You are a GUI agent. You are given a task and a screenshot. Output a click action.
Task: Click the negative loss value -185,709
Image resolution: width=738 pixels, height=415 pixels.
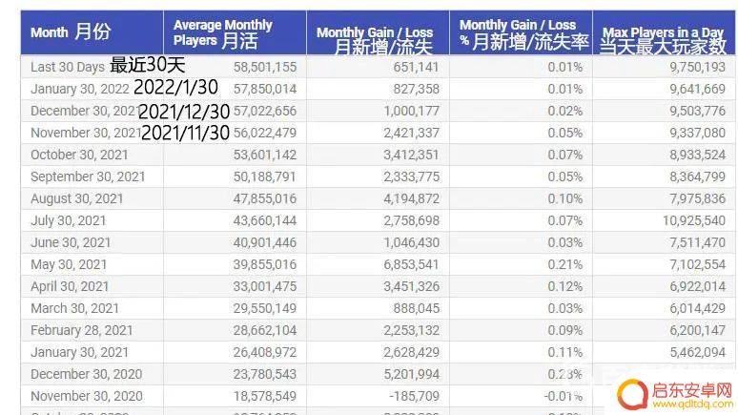point(414,396)
